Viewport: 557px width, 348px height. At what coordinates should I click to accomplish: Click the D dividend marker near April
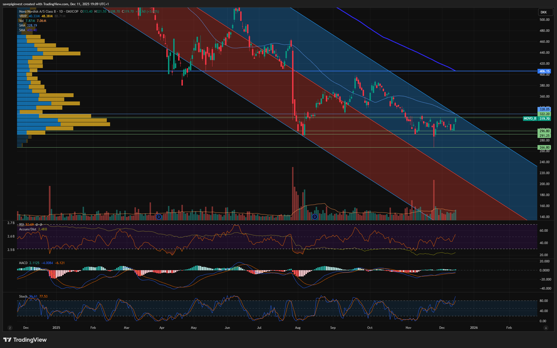(159, 217)
